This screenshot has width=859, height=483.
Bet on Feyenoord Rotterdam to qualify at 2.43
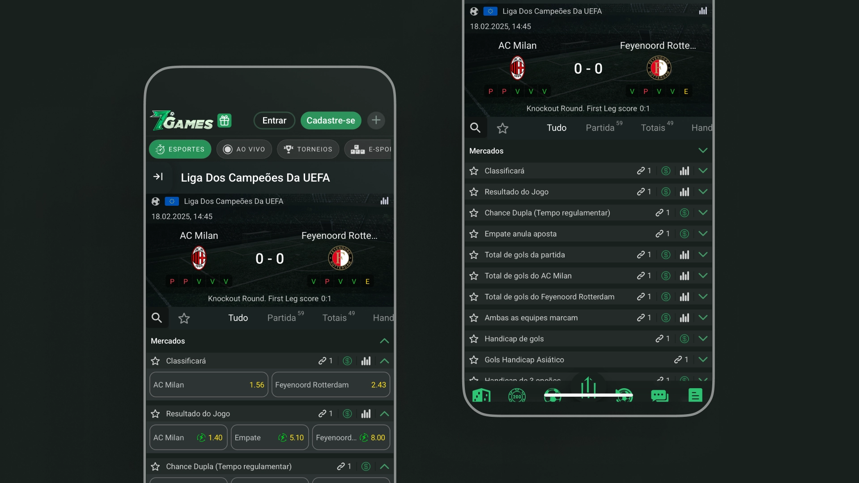[x=331, y=385]
